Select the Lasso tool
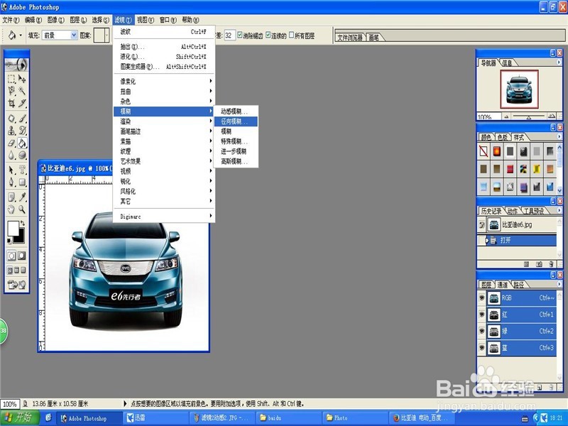 (11, 91)
